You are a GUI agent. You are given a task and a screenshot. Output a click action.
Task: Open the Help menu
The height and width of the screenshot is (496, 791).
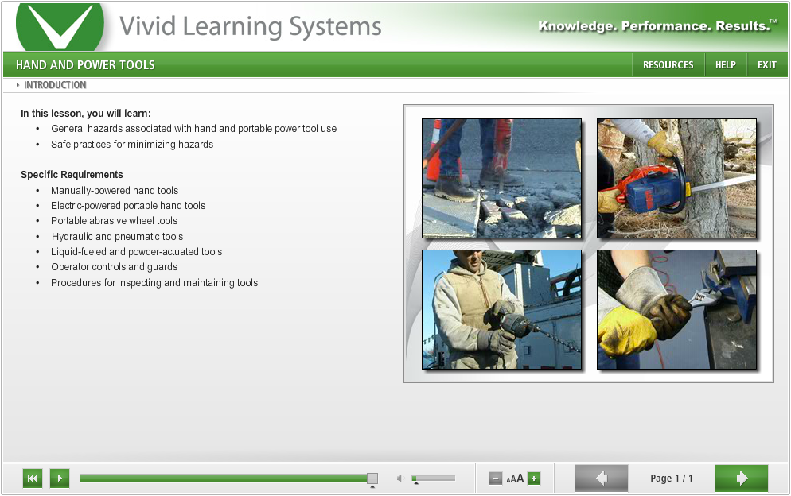pos(725,65)
